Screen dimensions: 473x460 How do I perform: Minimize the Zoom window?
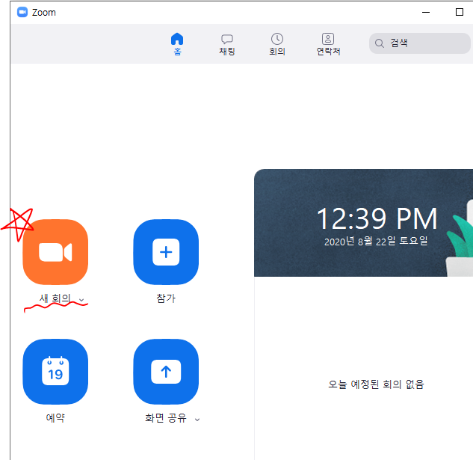426,12
